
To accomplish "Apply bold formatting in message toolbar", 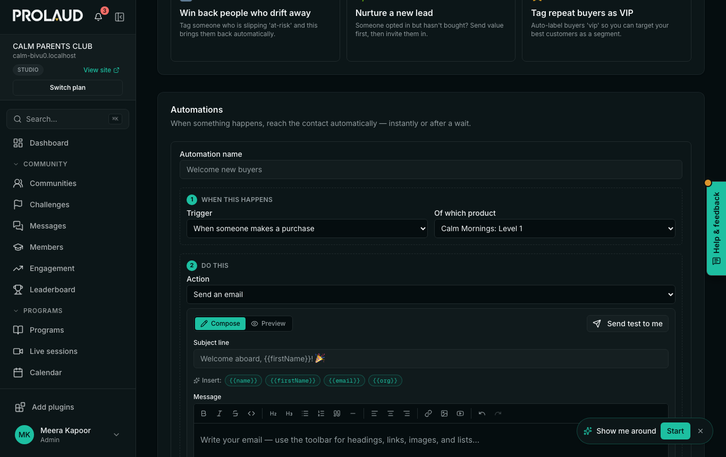I will coord(204,413).
